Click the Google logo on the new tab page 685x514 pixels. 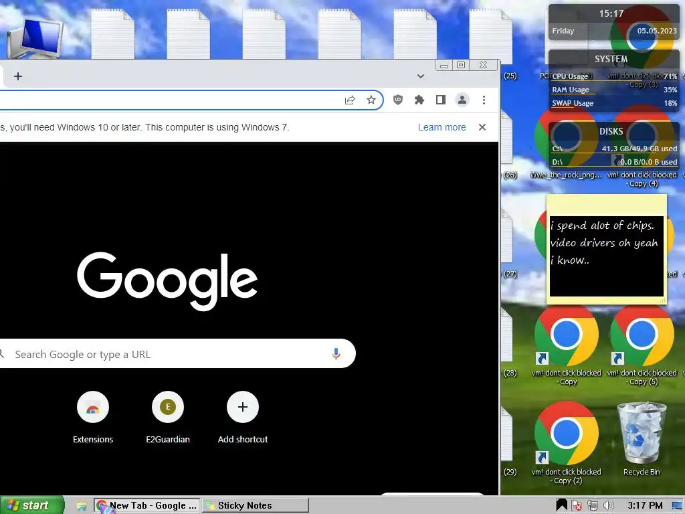pyautogui.click(x=167, y=280)
